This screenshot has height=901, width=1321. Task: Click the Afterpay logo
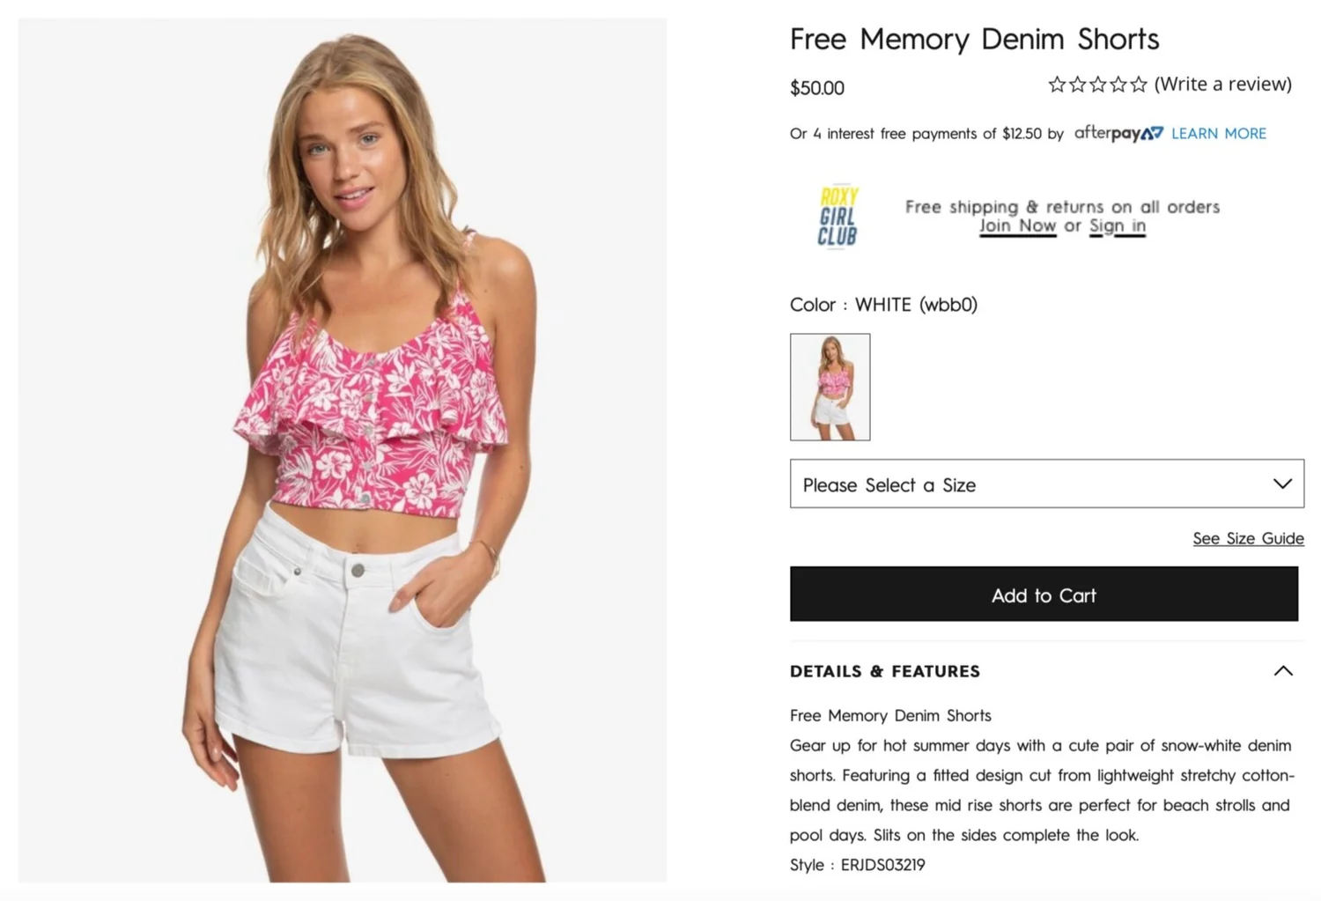(1118, 133)
